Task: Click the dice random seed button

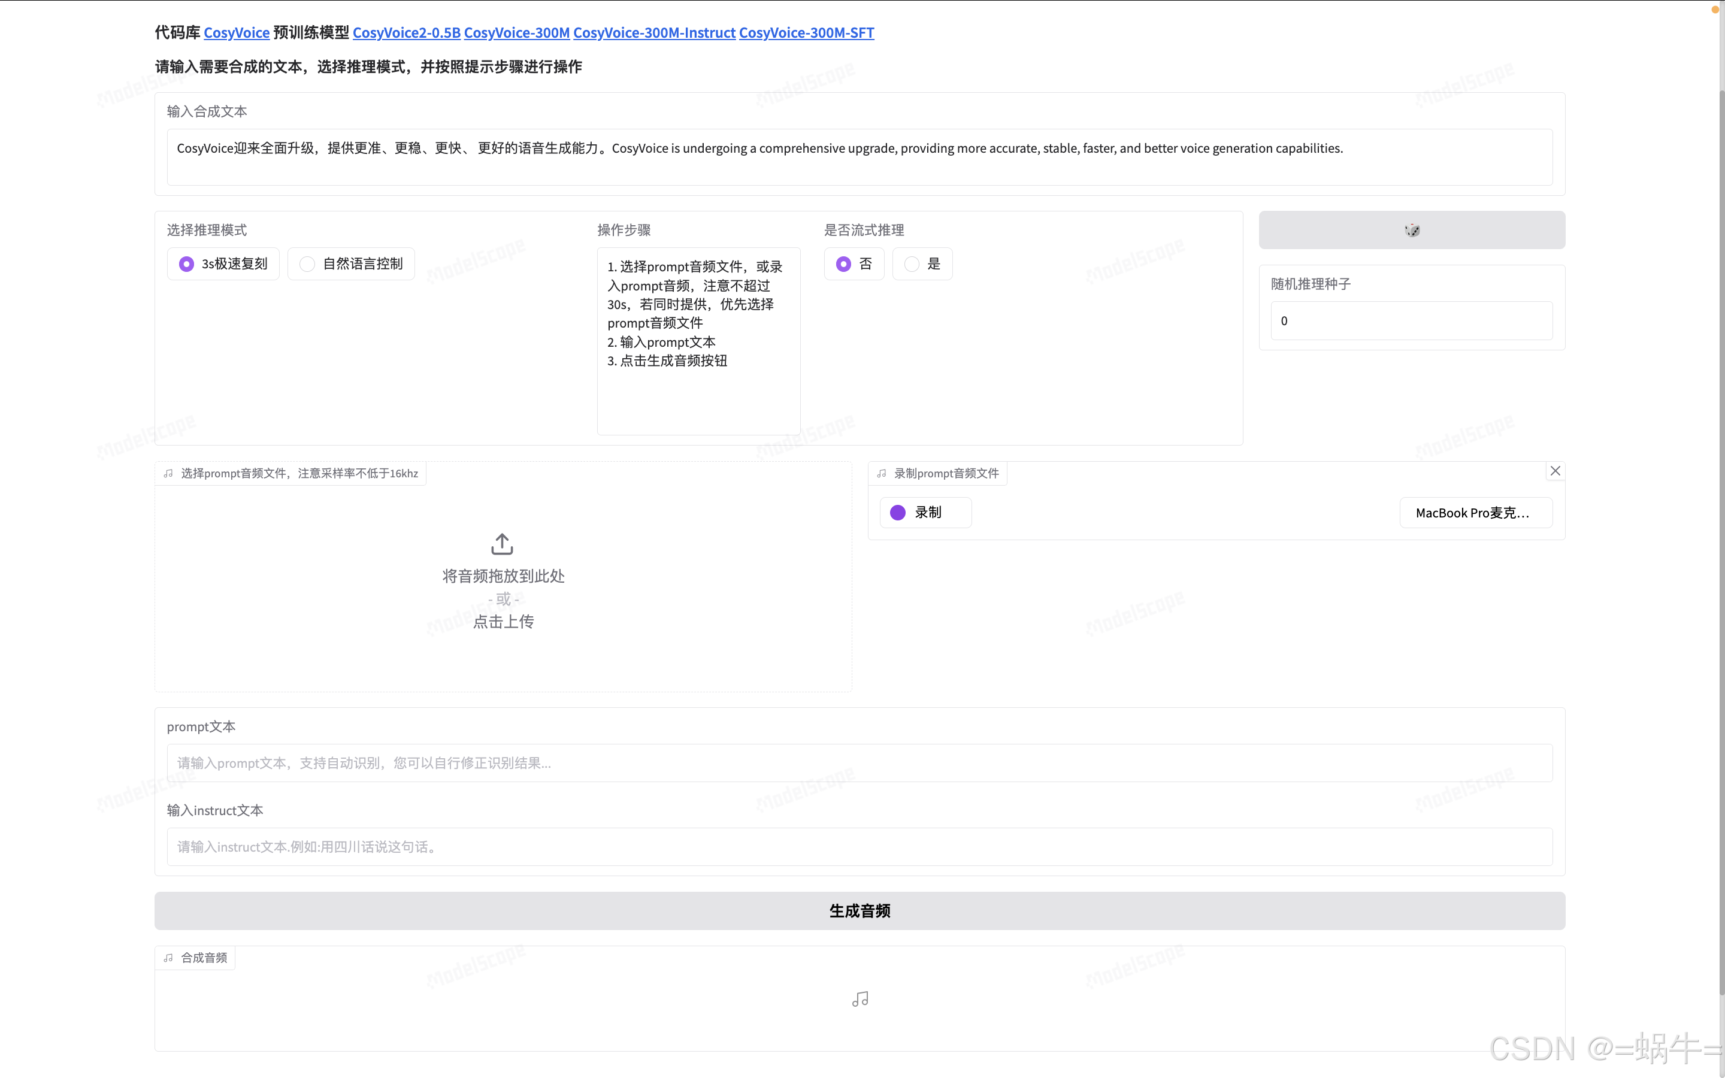Action: click(x=1411, y=229)
